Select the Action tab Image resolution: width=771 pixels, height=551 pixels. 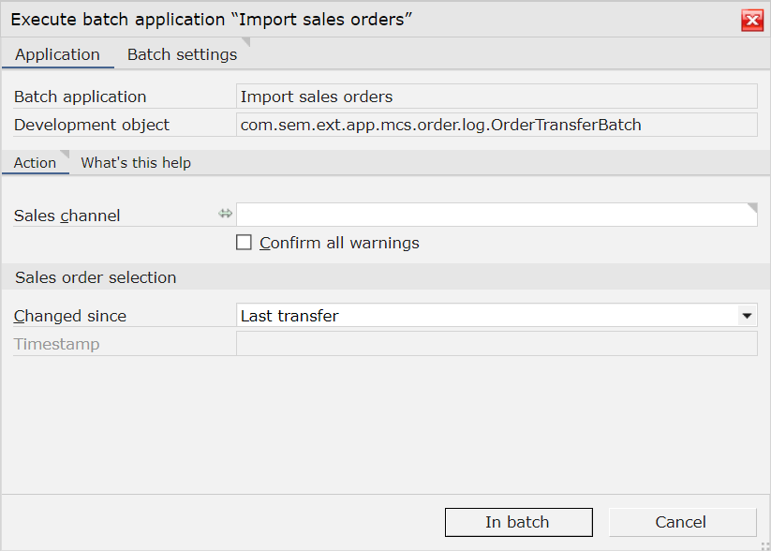(x=35, y=163)
